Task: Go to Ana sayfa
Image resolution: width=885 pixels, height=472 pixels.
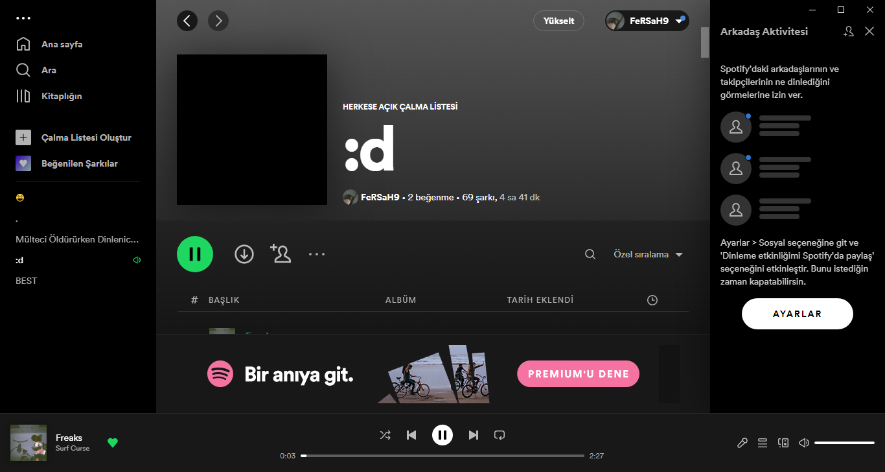Action: (50, 44)
